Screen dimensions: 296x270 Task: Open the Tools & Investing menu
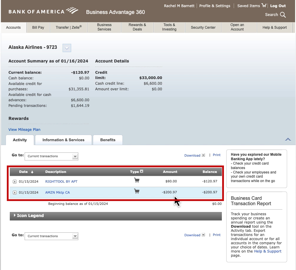pos(169,27)
